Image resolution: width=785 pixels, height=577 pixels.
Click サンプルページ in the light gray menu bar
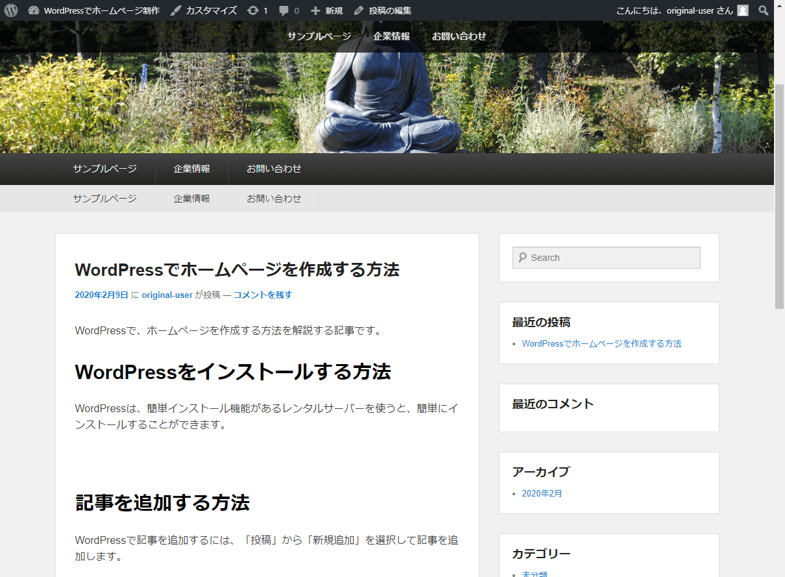[105, 199]
